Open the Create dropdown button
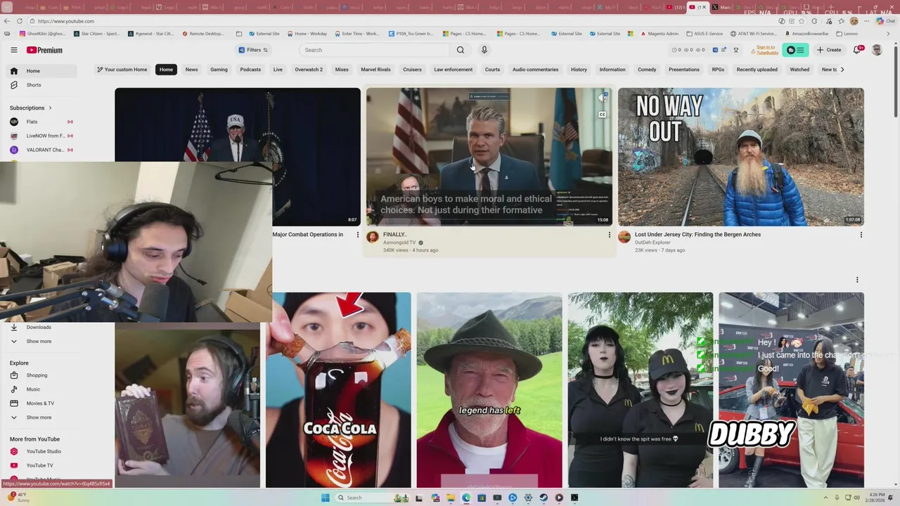Viewport: 900px width, 506px height. click(829, 50)
